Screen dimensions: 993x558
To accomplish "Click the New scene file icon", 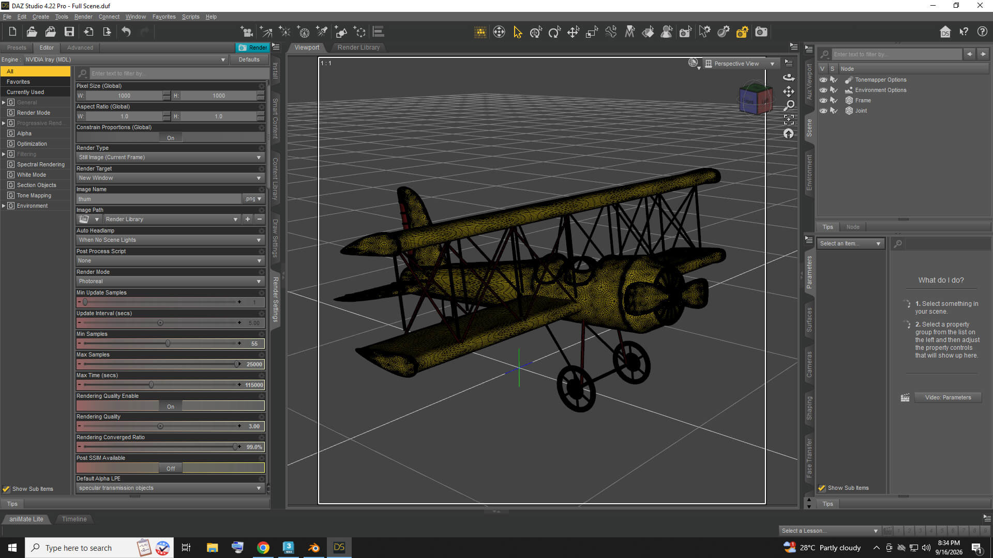I will coord(12,32).
